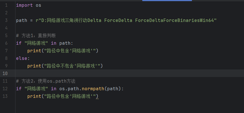Click inside the empty highlighted line 10

[130, 73]
